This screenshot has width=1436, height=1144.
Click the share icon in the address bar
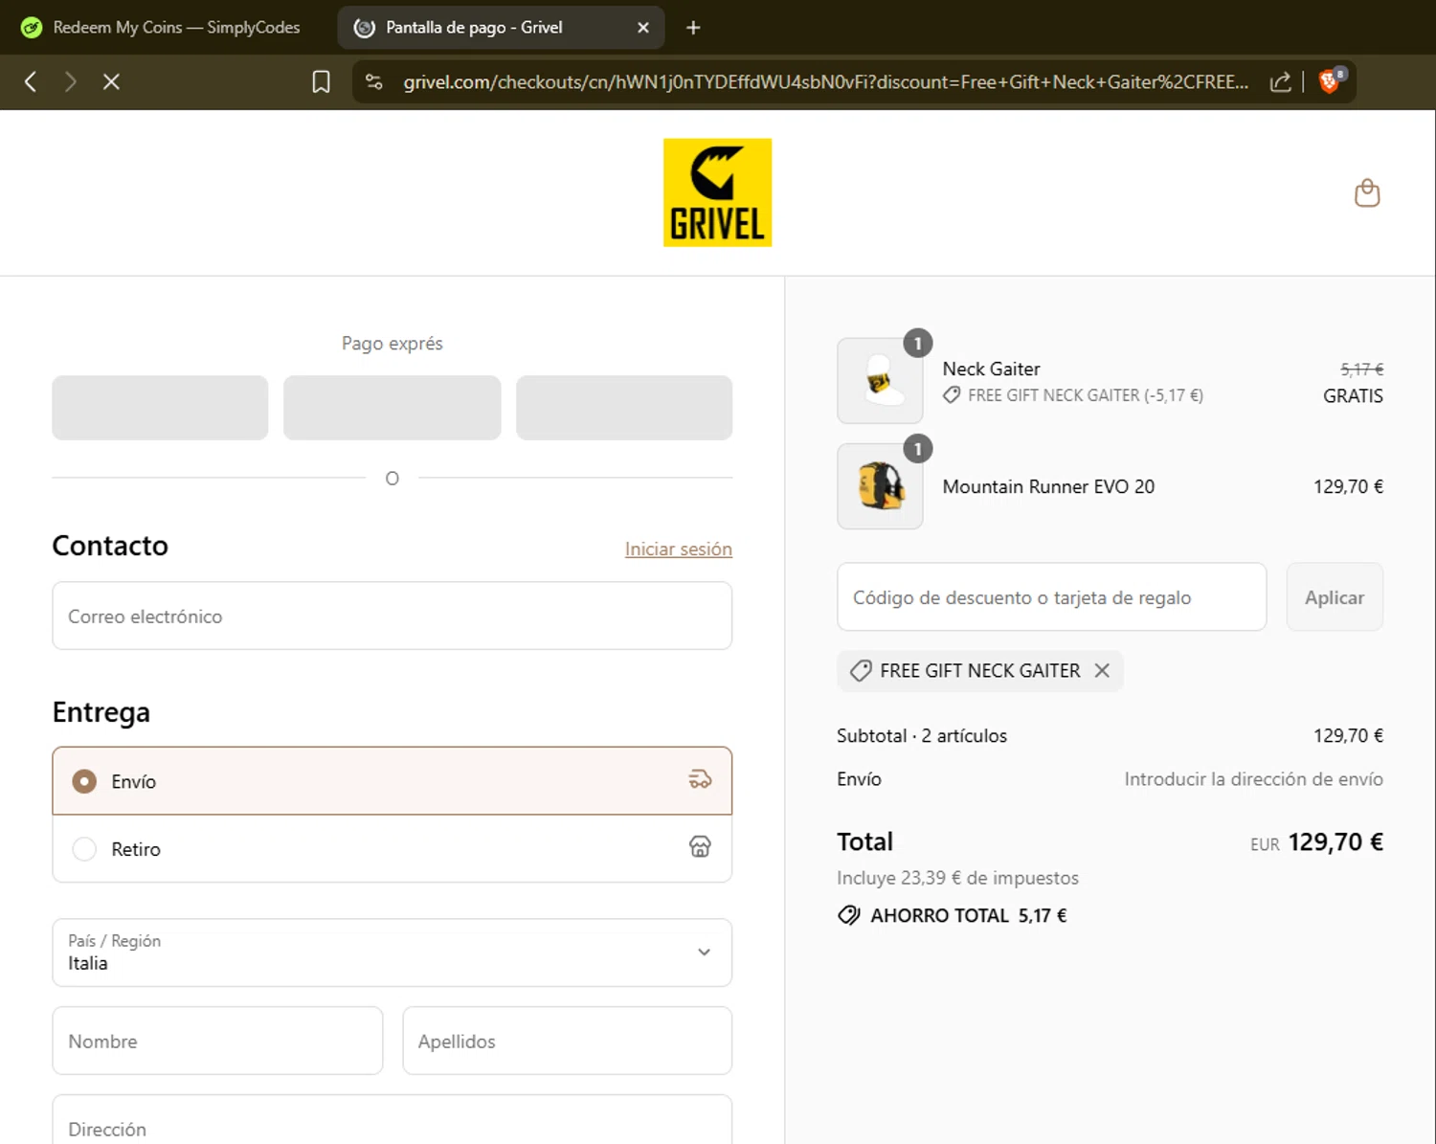(1281, 82)
